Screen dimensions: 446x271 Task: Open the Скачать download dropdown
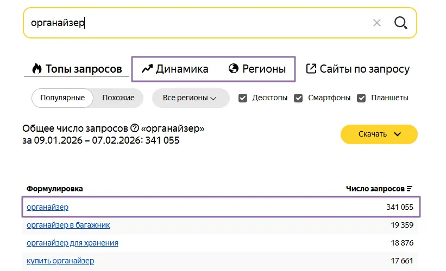(x=379, y=134)
